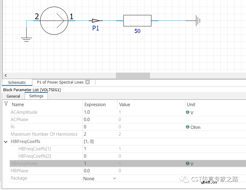Click globe icon beside Ri Ohm unit
The height and width of the screenshot is (190, 246).
188,127
